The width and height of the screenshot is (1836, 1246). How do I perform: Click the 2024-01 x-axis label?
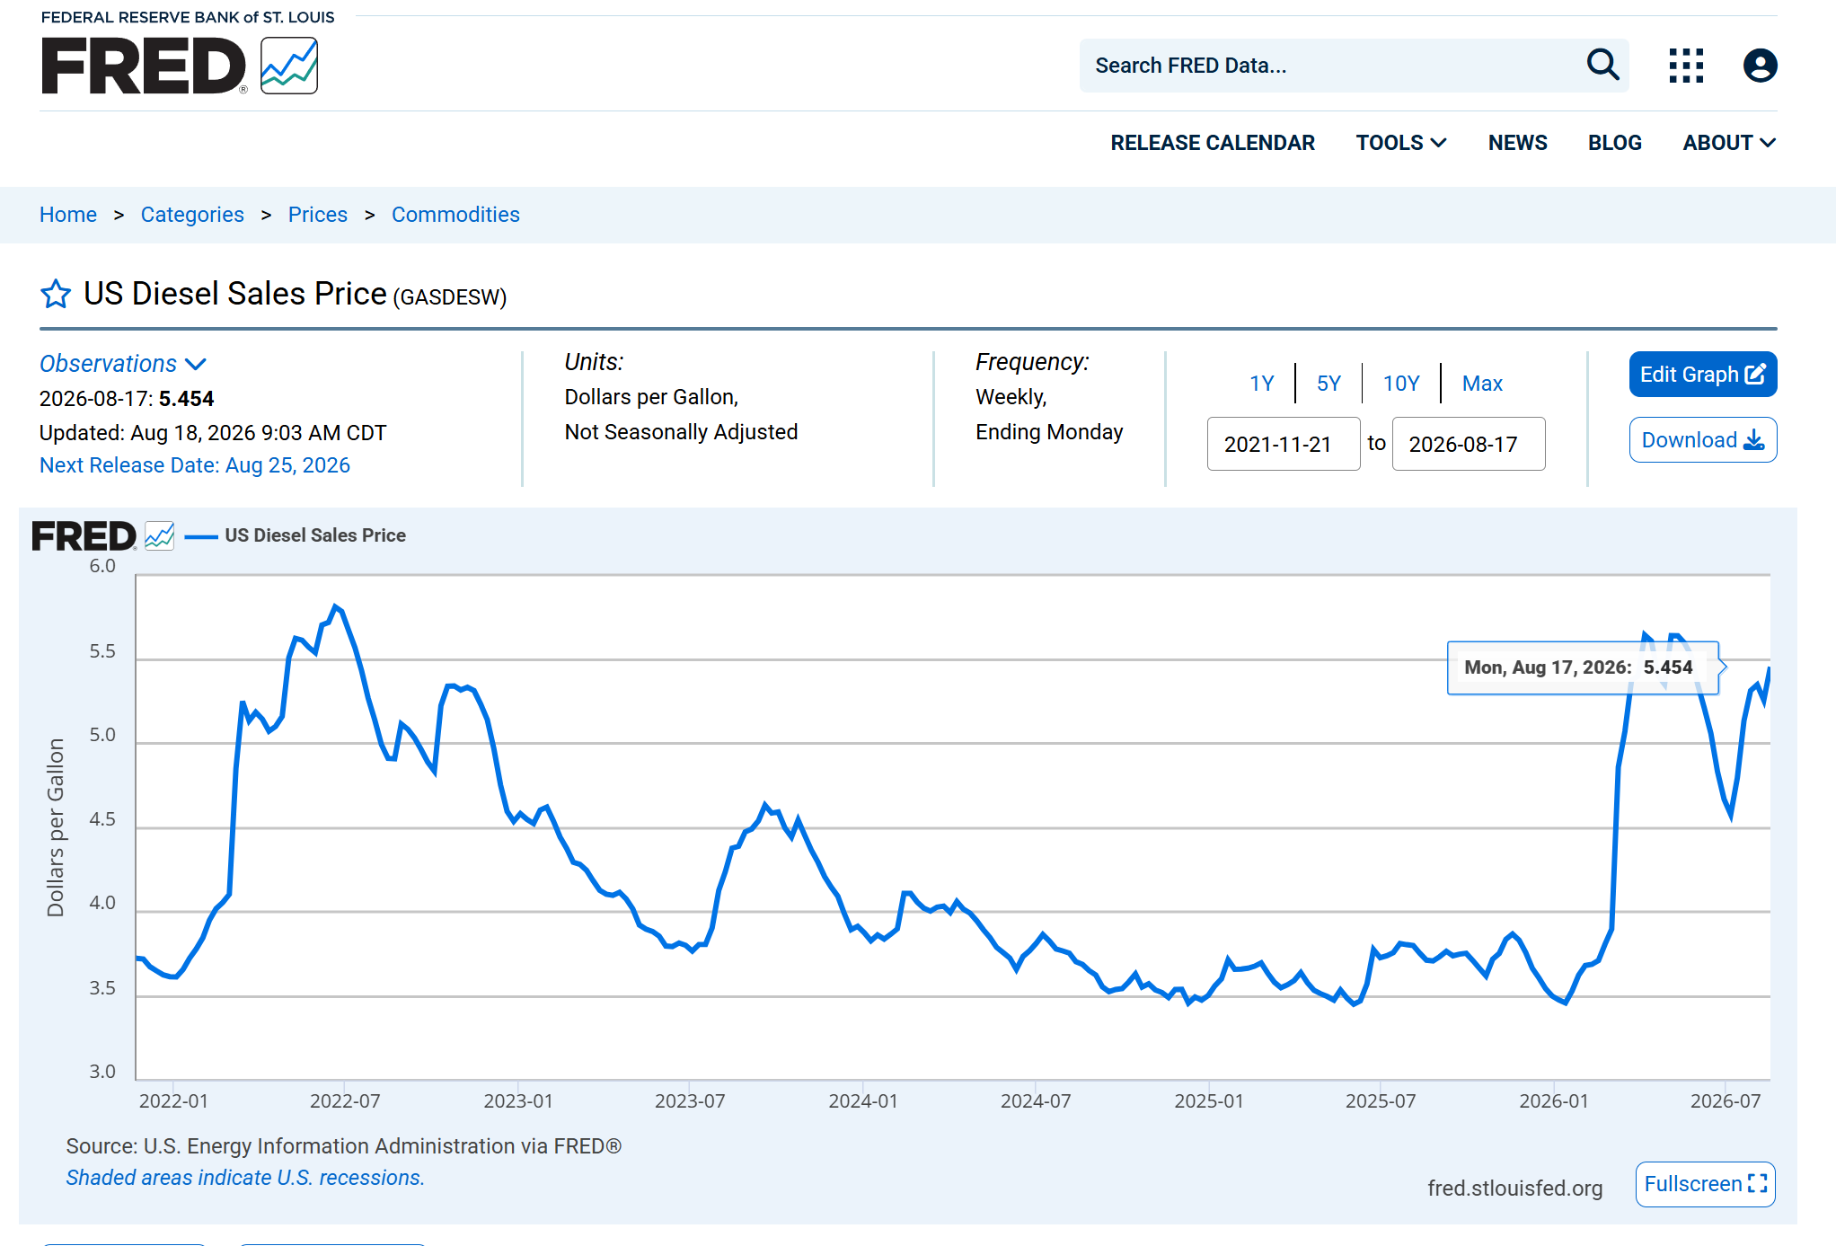(x=863, y=1101)
